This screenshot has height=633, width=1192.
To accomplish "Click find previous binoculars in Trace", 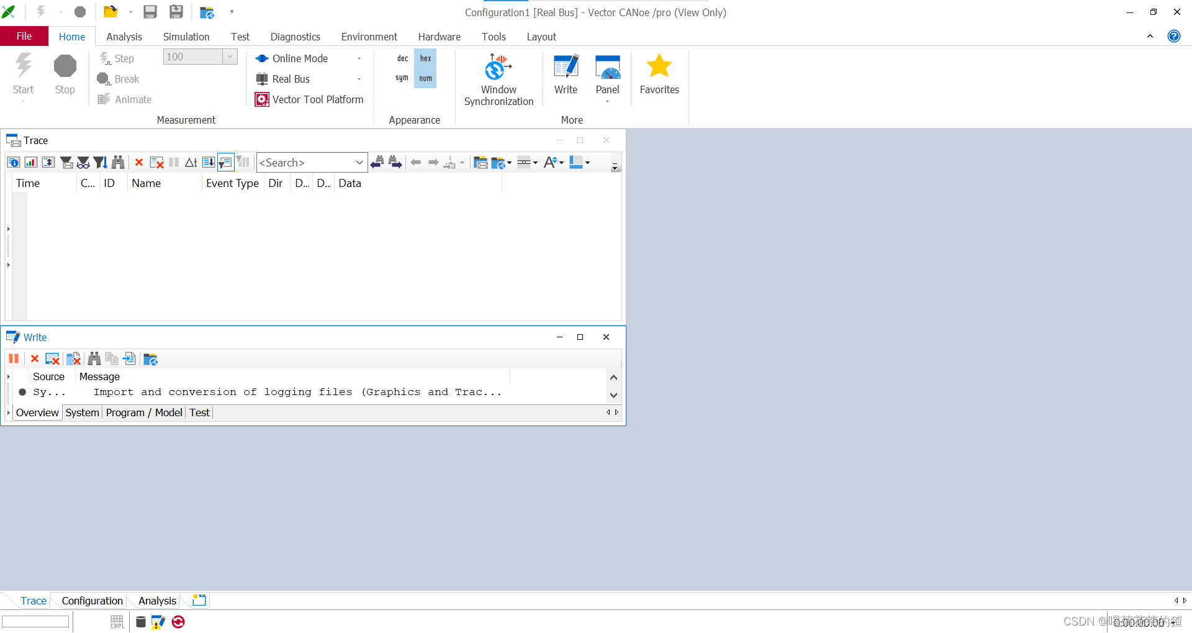I will click(x=377, y=163).
